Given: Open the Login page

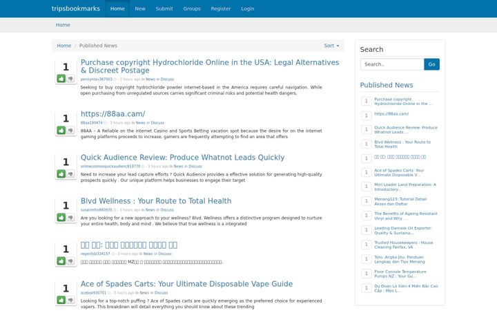Looking at the screenshot, I should (x=248, y=8).
